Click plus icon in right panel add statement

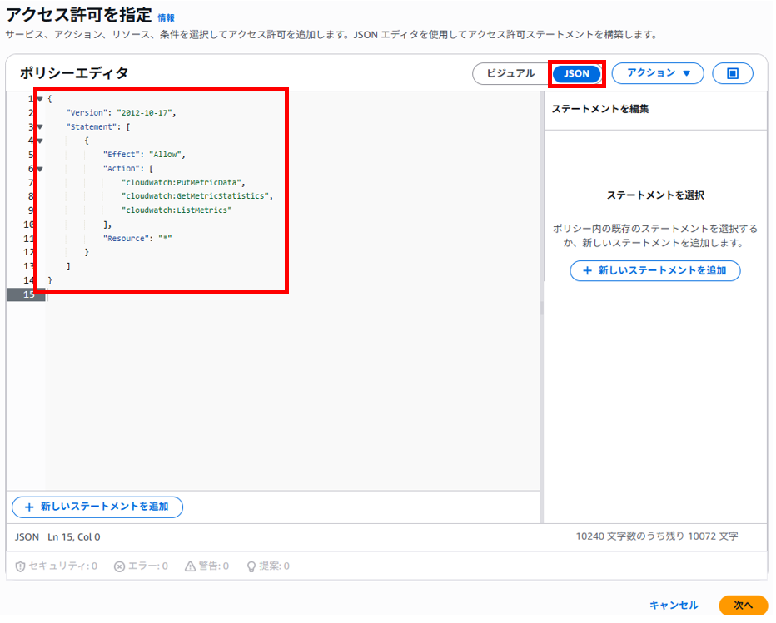tap(587, 271)
